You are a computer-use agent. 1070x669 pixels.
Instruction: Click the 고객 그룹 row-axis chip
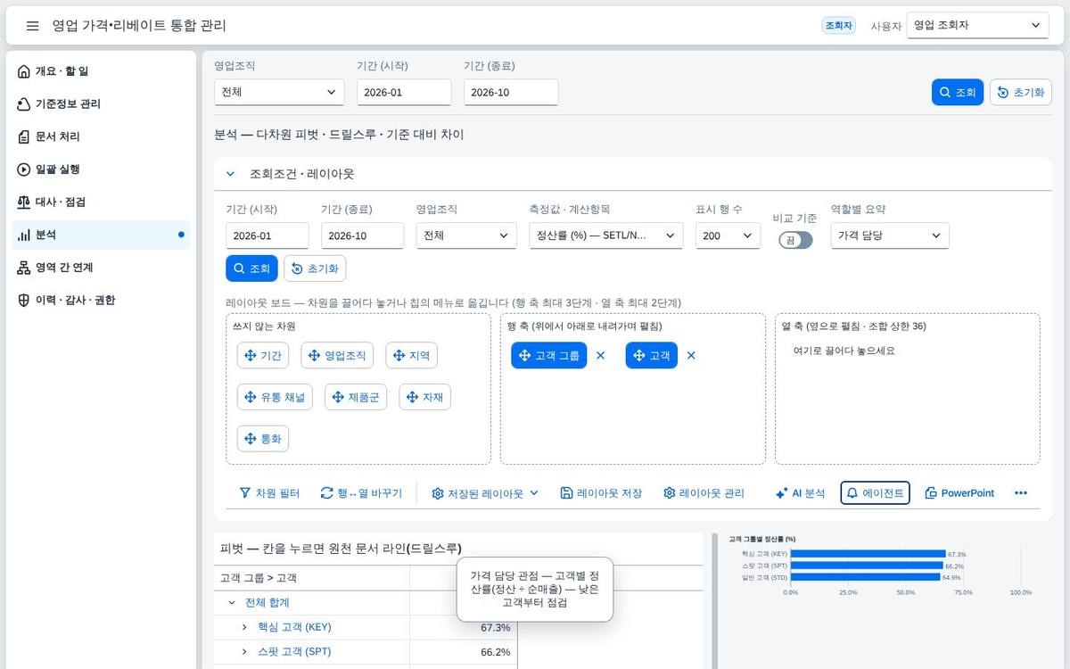pyautogui.click(x=549, y=355)
